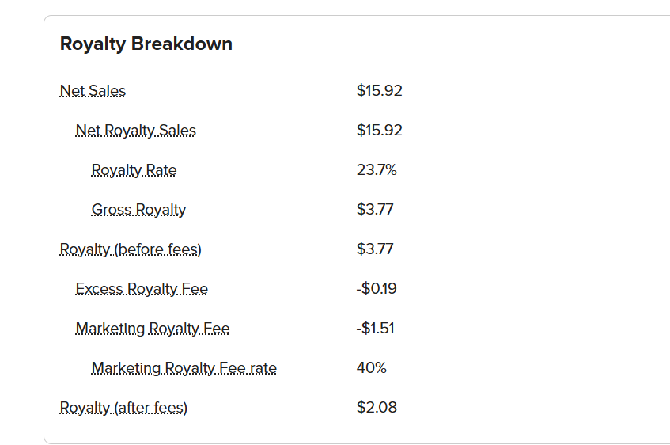
Task: Select the -$0.19 excess fee value
Action: (377, 288)
